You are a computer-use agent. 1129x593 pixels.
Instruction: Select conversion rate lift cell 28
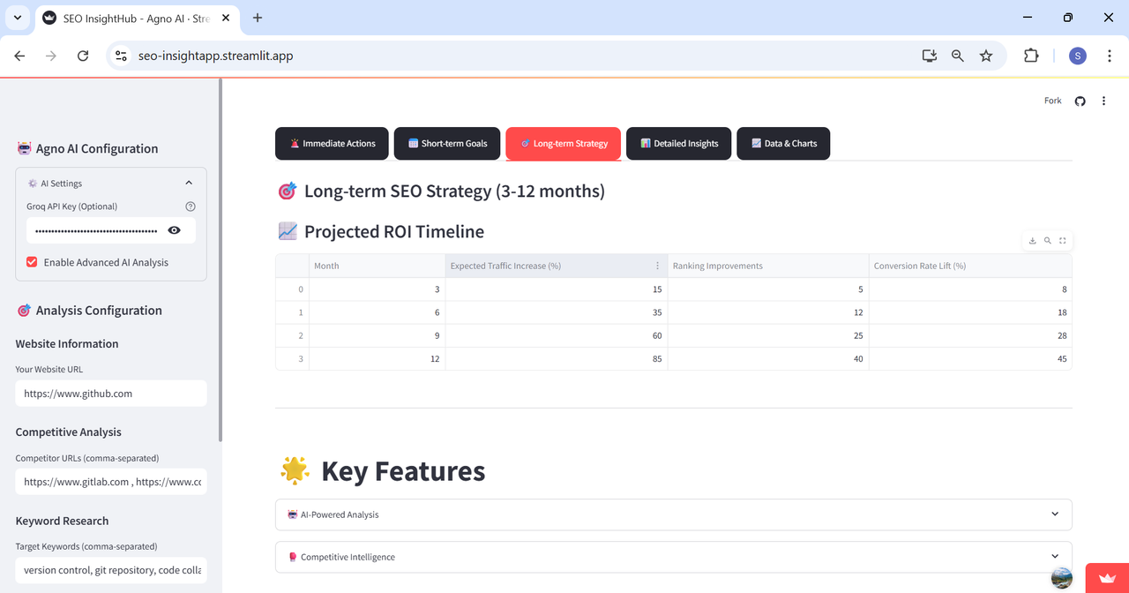[x=970, y=335]
